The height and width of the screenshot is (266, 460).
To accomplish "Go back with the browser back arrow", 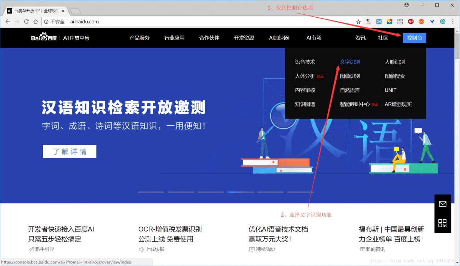I will pos(8,22).
